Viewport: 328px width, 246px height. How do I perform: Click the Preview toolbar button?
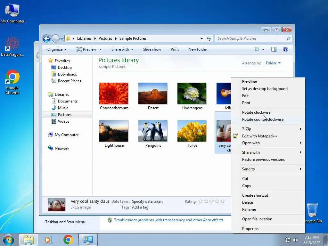coord(86,49)
